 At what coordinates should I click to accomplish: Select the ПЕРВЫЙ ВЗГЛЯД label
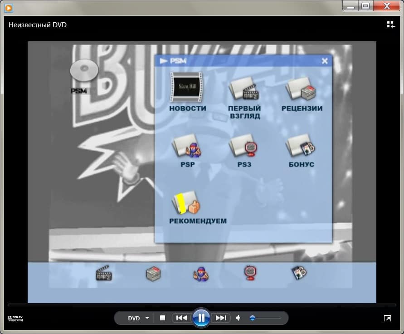pos(244,112)
